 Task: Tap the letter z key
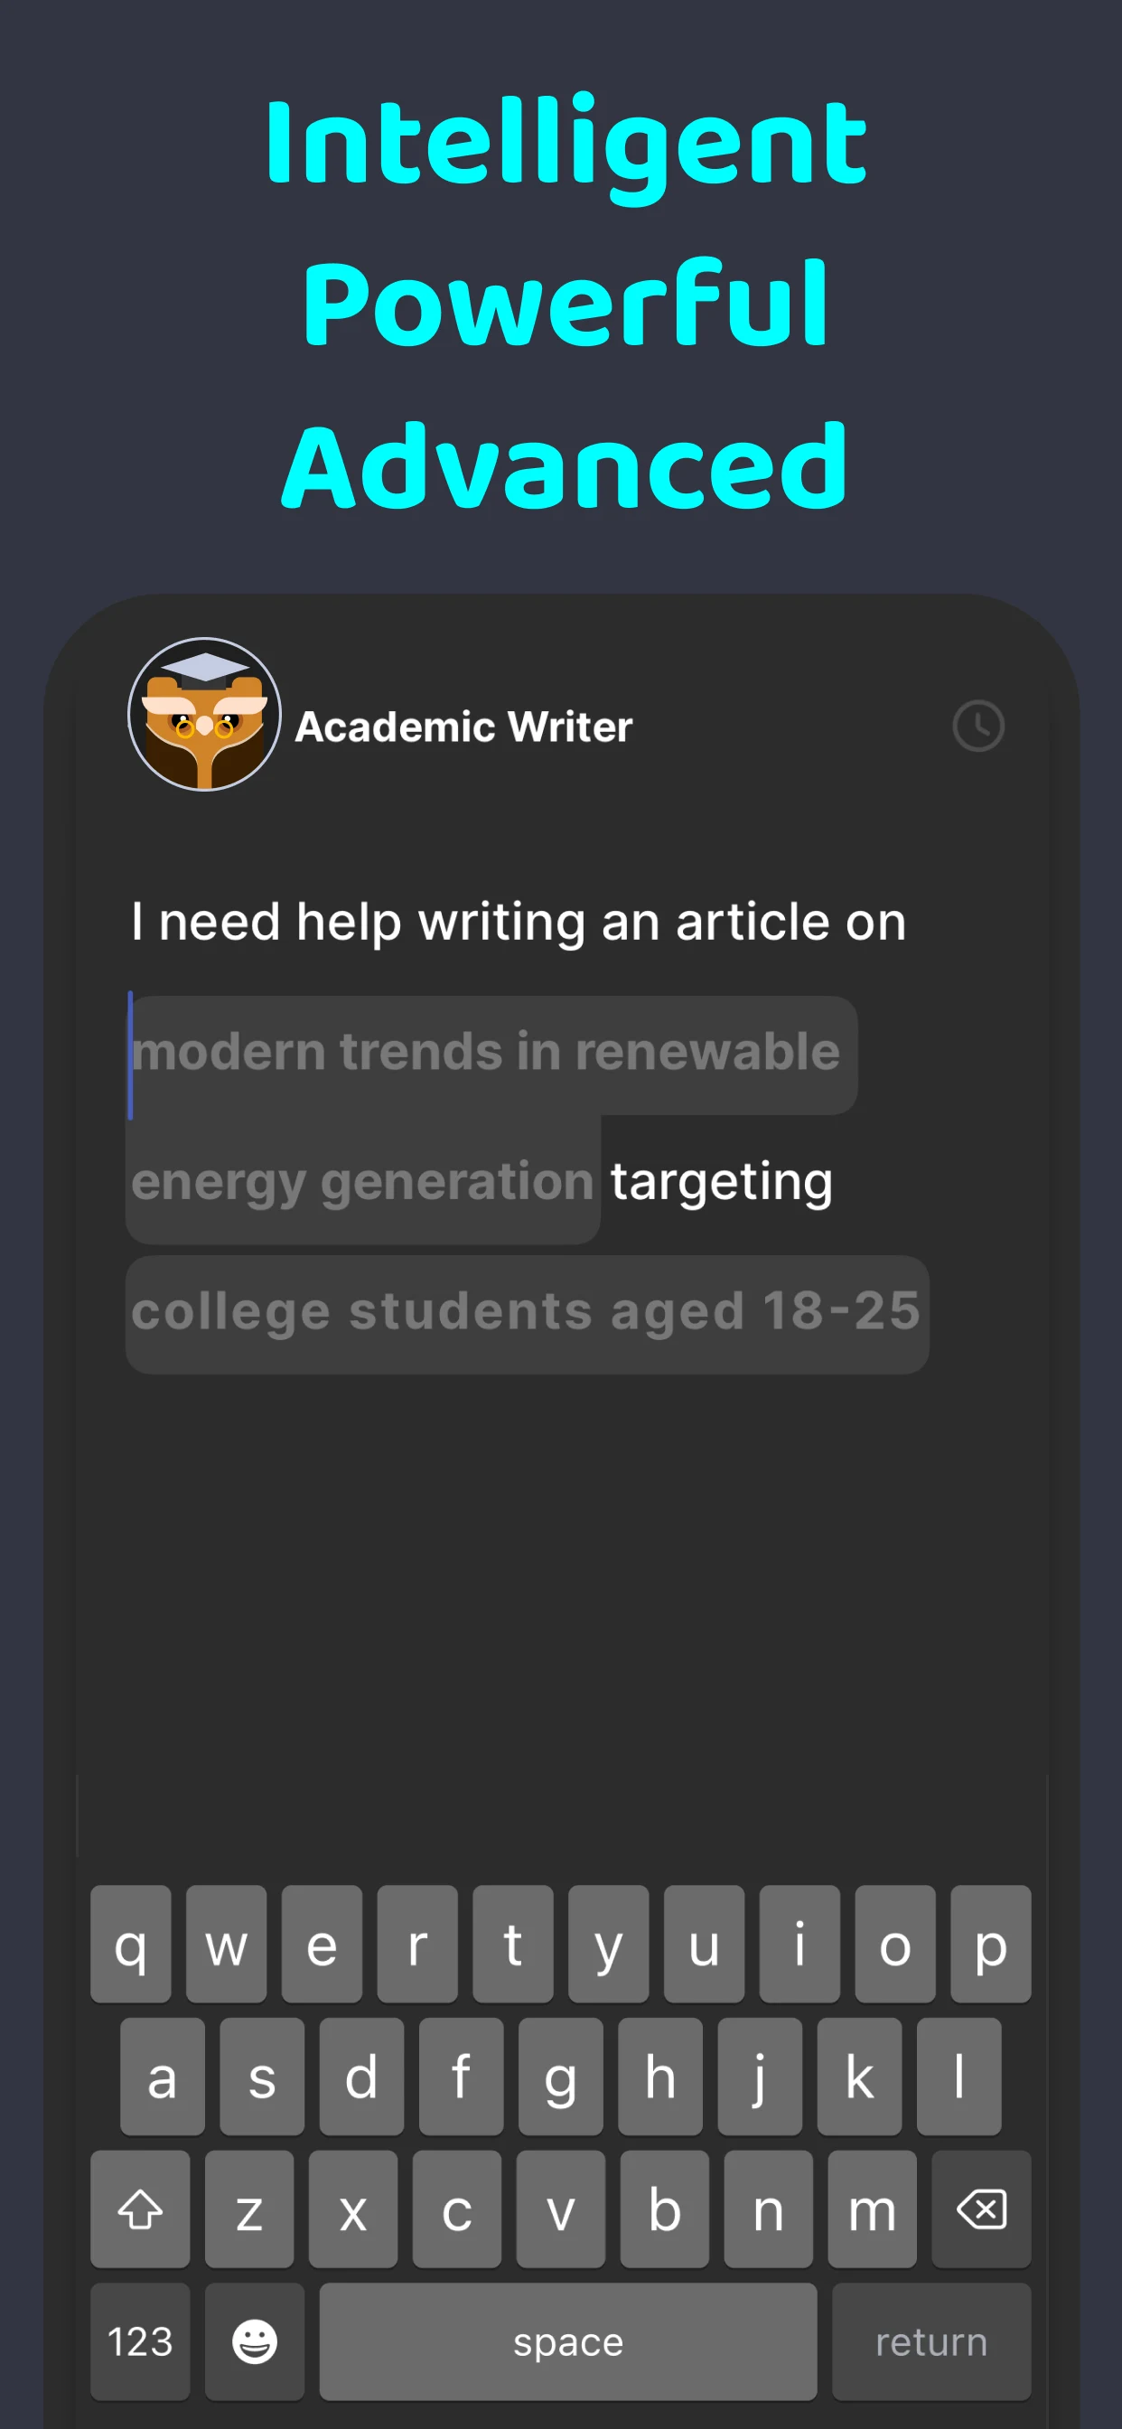[249, 2209]
